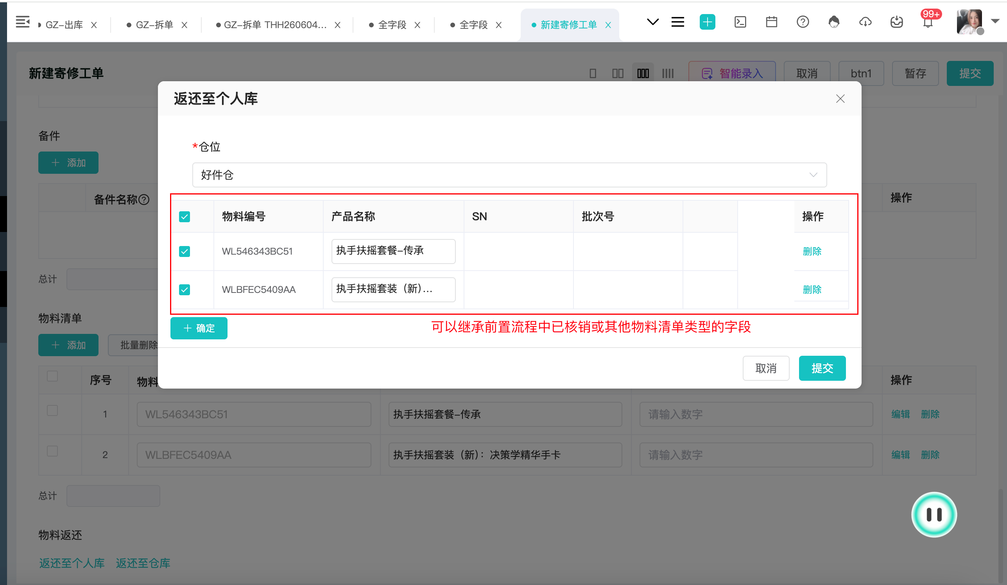Select single-column layout icon
1007x585 pixels.
(x=593, y=73)
